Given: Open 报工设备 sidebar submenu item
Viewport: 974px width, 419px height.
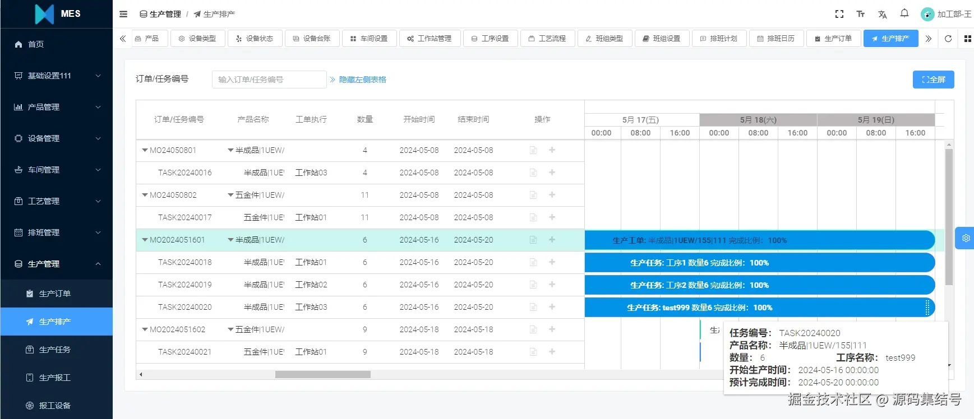Looking at the screenshot, I should pyautogui.click(x=56, y=406).
